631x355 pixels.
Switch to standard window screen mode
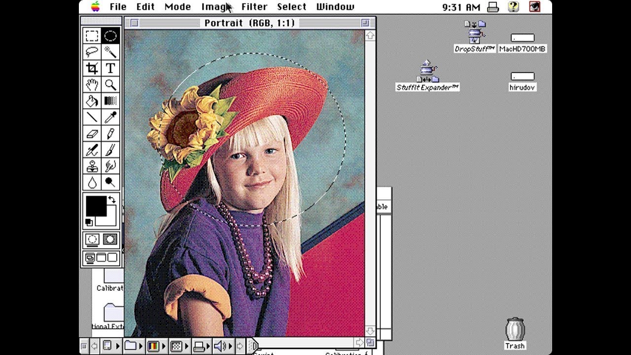[x=90, y=257]
